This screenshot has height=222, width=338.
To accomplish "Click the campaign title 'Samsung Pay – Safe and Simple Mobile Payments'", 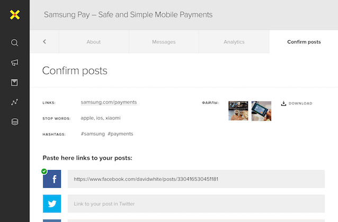I will pos(128,15).
